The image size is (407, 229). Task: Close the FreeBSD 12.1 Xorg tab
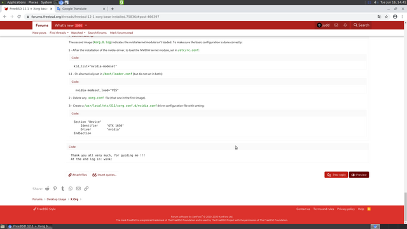click(51, 9)
